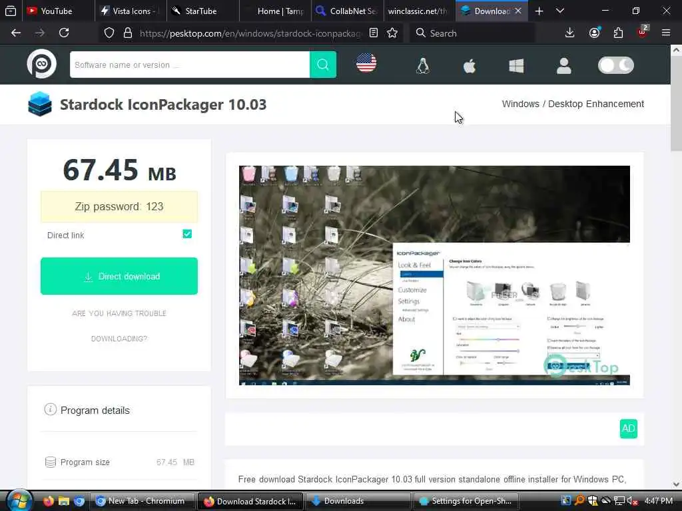Switch to New Tab - Chromium window
The image size is (682, 511).
143,501
